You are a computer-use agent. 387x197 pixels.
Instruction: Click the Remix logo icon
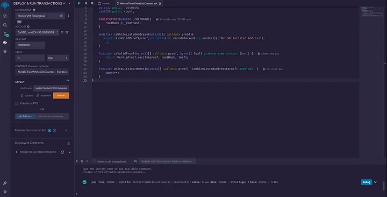5,5
